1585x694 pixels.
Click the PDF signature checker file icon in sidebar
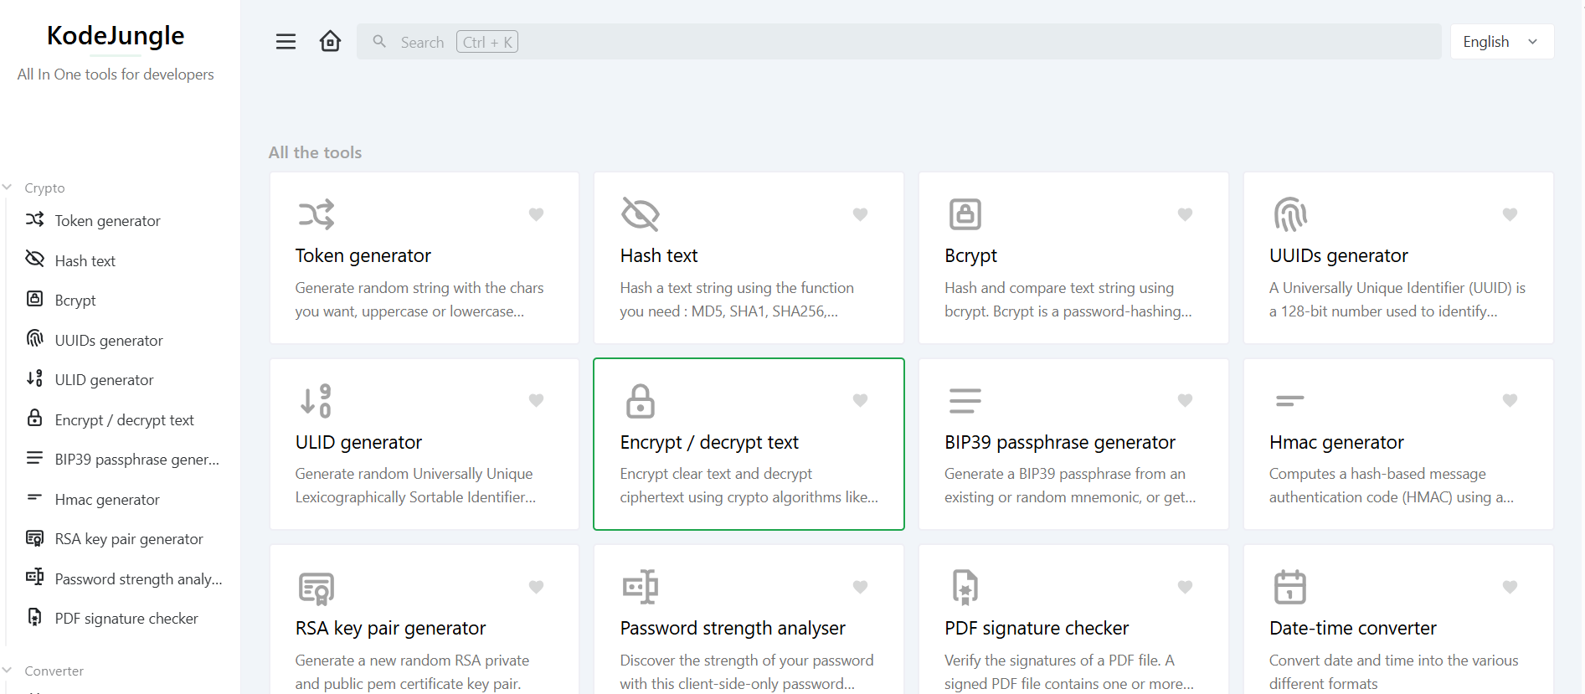coord(34,617)
